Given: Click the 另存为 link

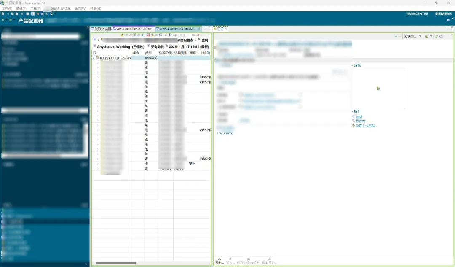Looking at the screenshot, I should pos(360,121).
